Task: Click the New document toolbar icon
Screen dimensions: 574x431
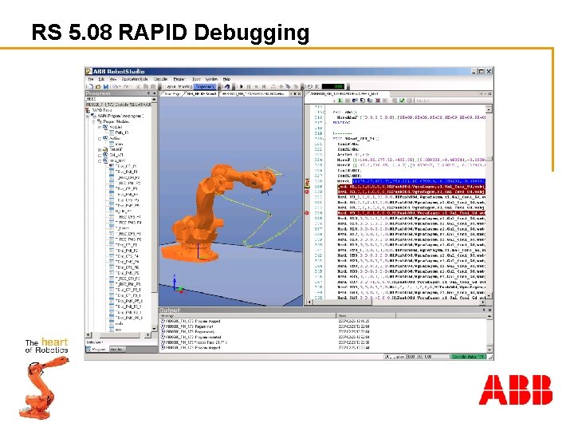Action: coord(90,87)
